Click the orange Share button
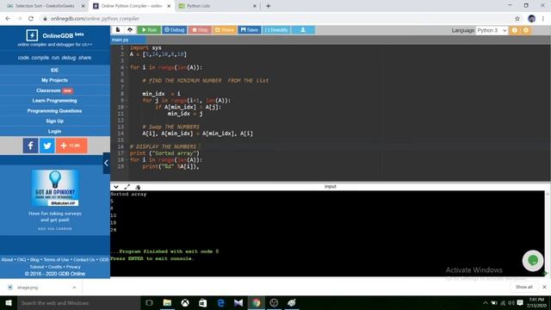 [224, 30]
